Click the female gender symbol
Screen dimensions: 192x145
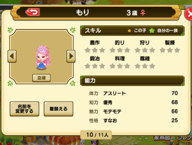[x=143, y=13]
